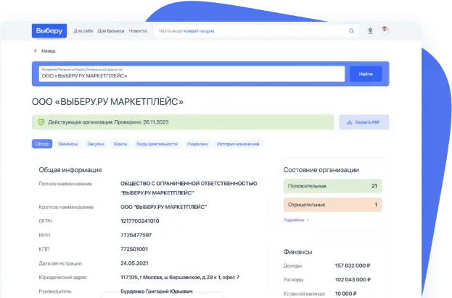The image size is (452, 298).
Task: Click the download icon beside Скачать PDF
Action: point(349,122)
